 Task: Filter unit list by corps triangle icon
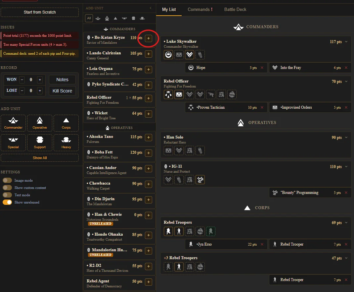click(x=115, y=18)
